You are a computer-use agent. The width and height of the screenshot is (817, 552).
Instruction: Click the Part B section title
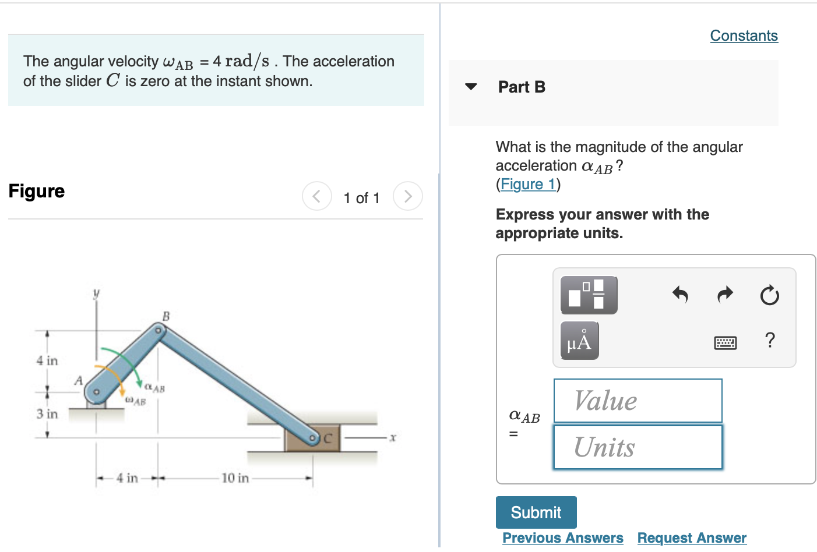click(x=521, y=87)
